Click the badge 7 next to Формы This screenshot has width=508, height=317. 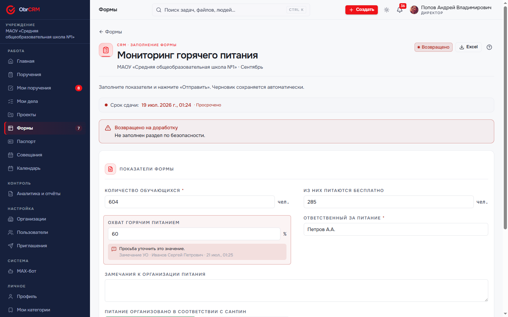click(x=79, y=128)
